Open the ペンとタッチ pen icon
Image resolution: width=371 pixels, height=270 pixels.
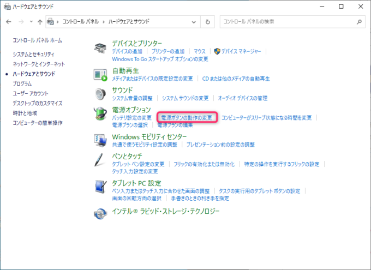click(x=99, y=160)
